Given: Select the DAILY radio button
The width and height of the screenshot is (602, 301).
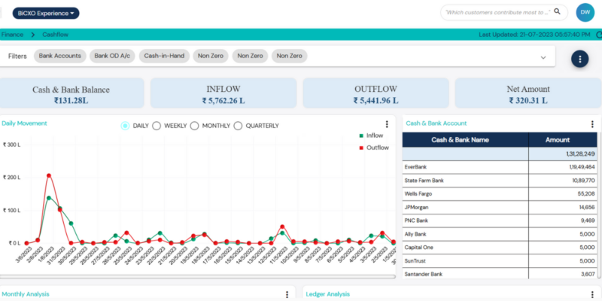Looking at the screenshot, I should point(125,126).
